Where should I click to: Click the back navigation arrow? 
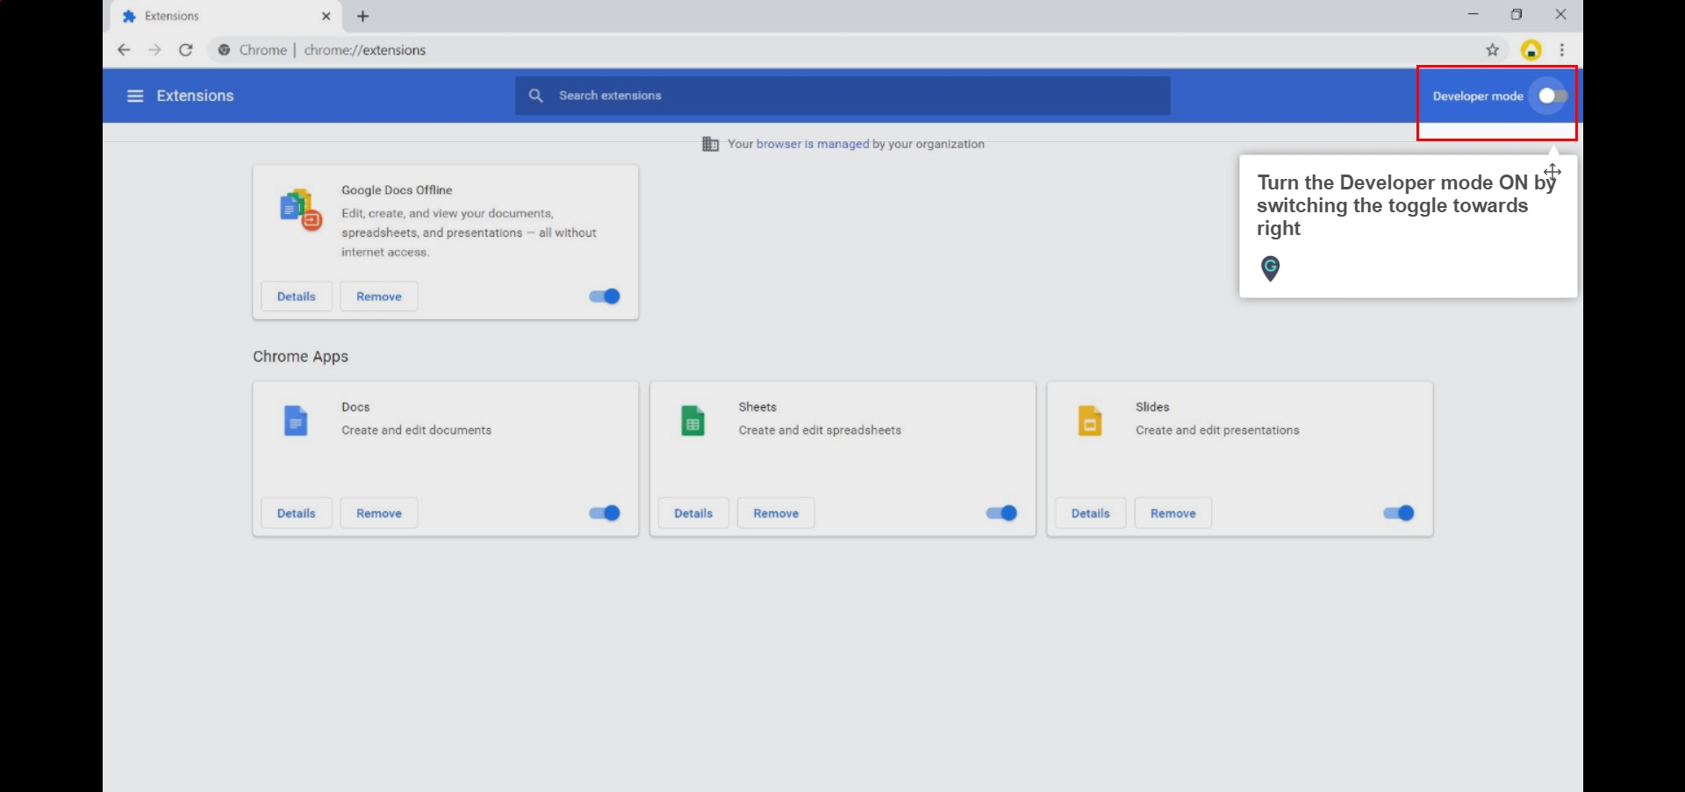tap(124, 50)
